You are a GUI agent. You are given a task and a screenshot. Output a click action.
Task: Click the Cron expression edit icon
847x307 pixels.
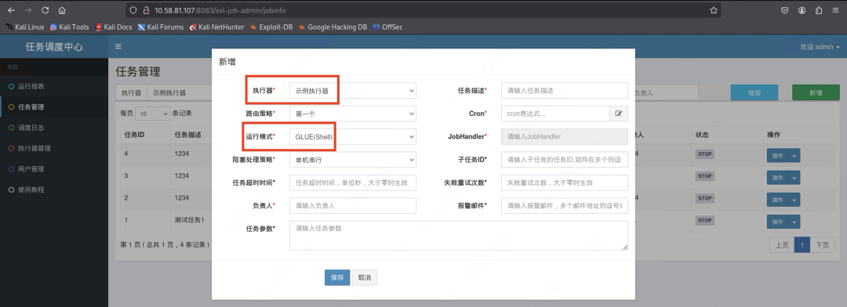[x=619, y=114]
